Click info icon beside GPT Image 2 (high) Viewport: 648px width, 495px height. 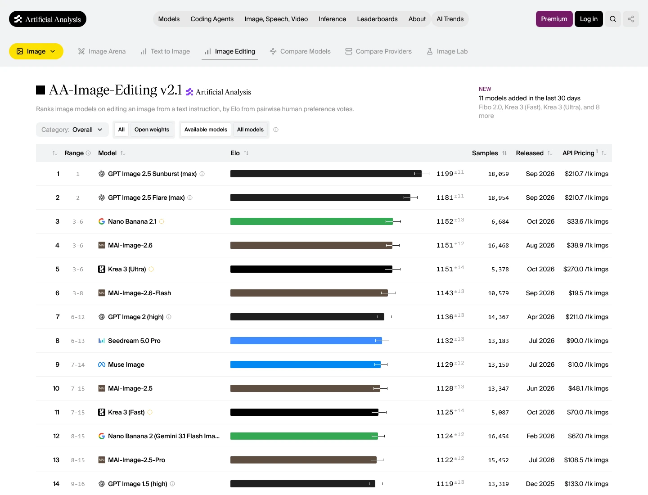click(x=169, y=317)
